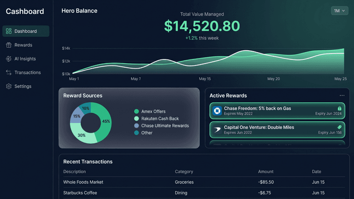The width and height of the screenshot is (354, 199).
Task: Click the Expiry Jun 2024 text
Action: (x=329, y=113)
